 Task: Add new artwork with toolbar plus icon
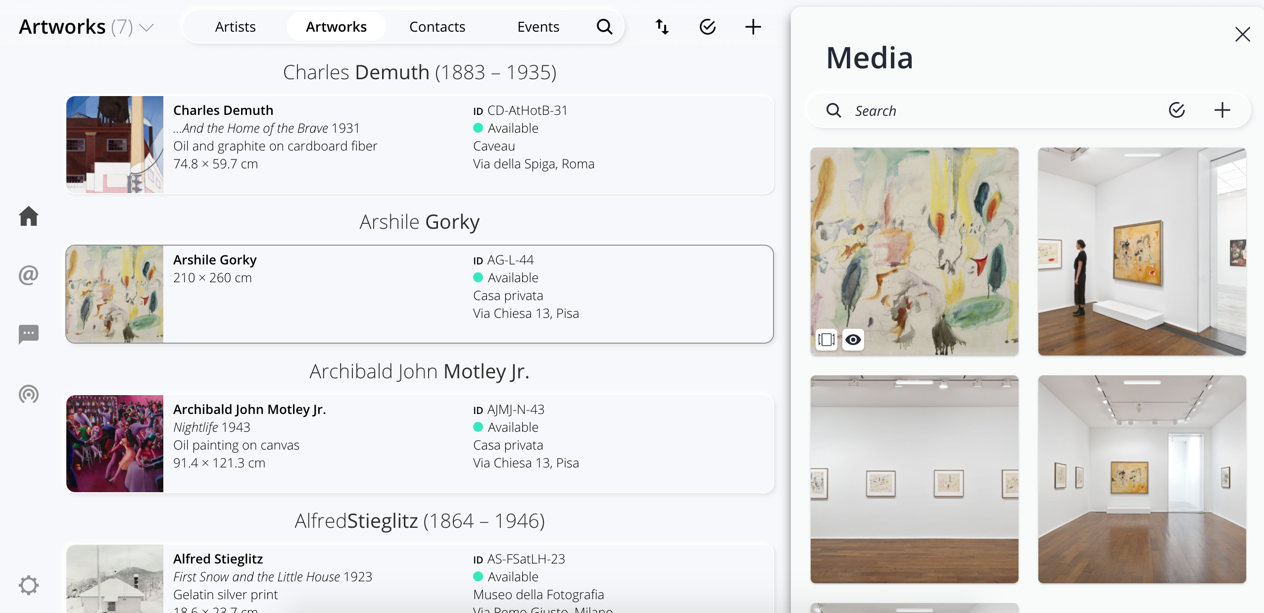pyautogui.click(x=753, y=27)
